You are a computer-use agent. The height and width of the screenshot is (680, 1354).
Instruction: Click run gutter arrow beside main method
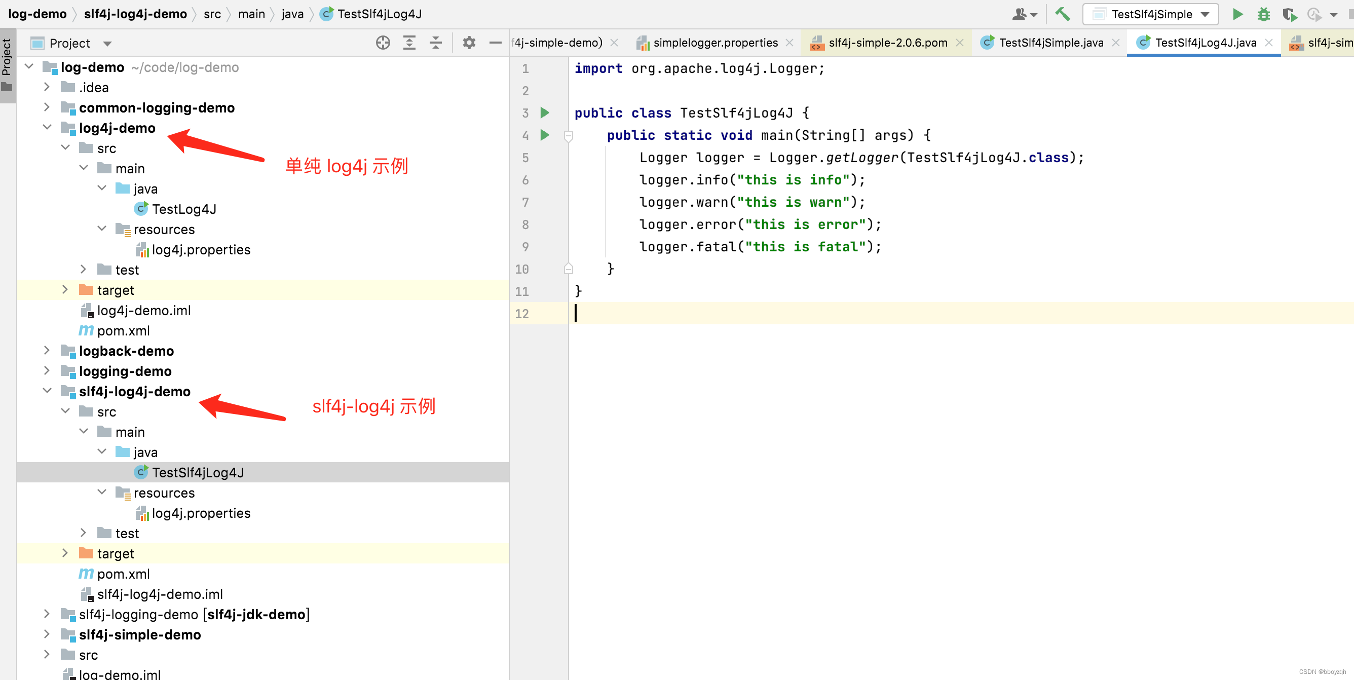point(545,135)
